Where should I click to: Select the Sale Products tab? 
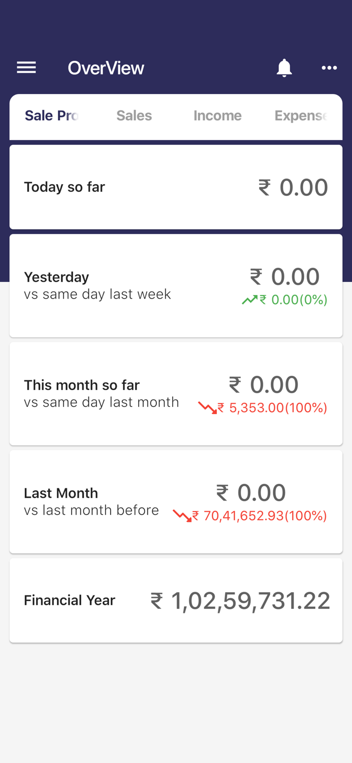pyautogui.click(x=51, y=115)
